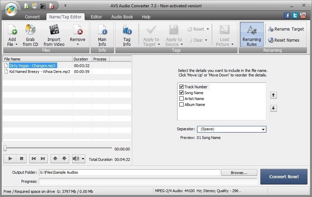Skip to previous track
The image size is (312, 197).
click(x=34, y=159)
